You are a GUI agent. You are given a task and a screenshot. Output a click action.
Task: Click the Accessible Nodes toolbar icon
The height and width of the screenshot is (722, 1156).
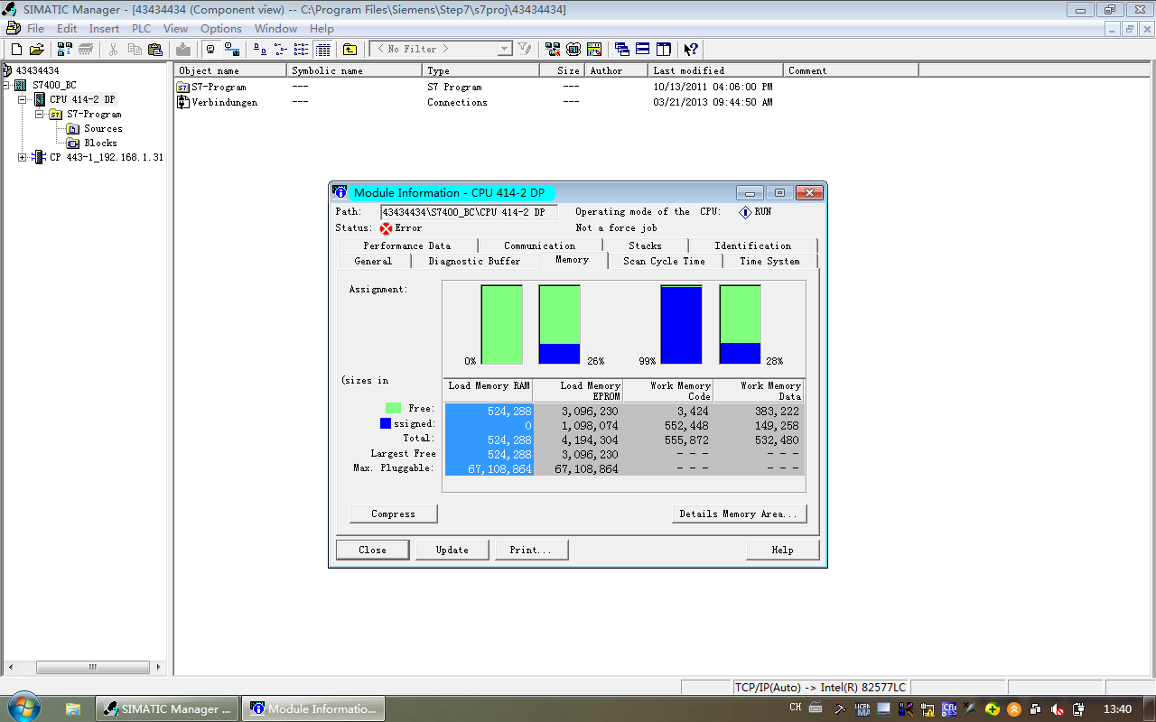pyautogui.click(x=66, y=49)
